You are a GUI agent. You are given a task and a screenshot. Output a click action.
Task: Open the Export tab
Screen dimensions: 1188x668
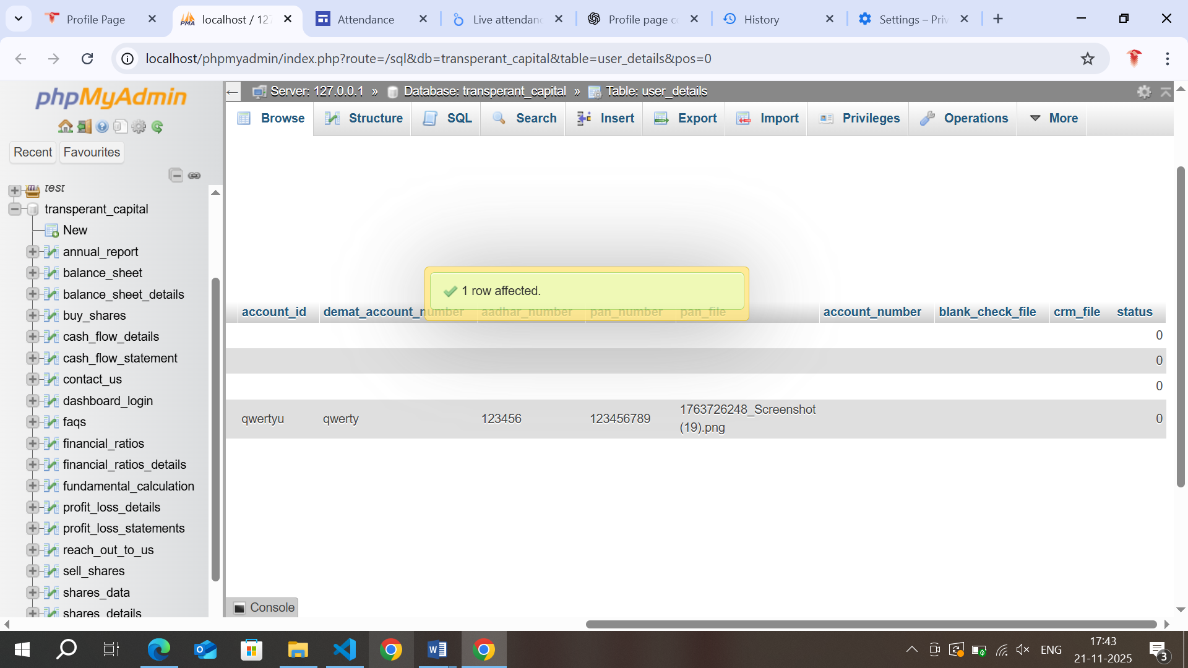(685, 118)
